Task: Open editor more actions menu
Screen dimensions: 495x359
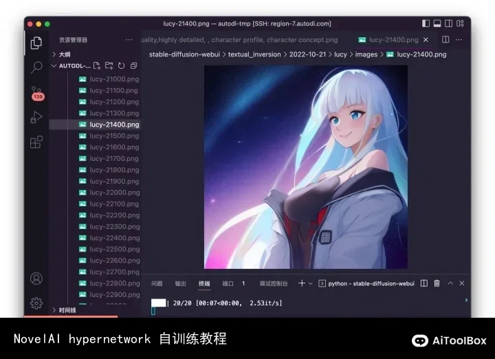Action: [459, 40]
